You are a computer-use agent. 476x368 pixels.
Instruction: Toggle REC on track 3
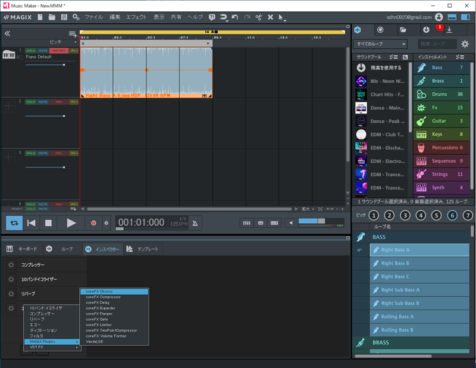pyautogui.click(x=59, y=154)
